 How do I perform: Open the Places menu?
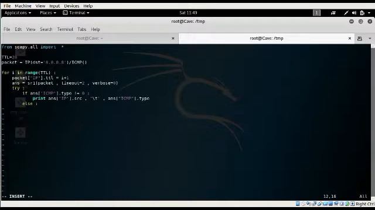tap(48, 13)
